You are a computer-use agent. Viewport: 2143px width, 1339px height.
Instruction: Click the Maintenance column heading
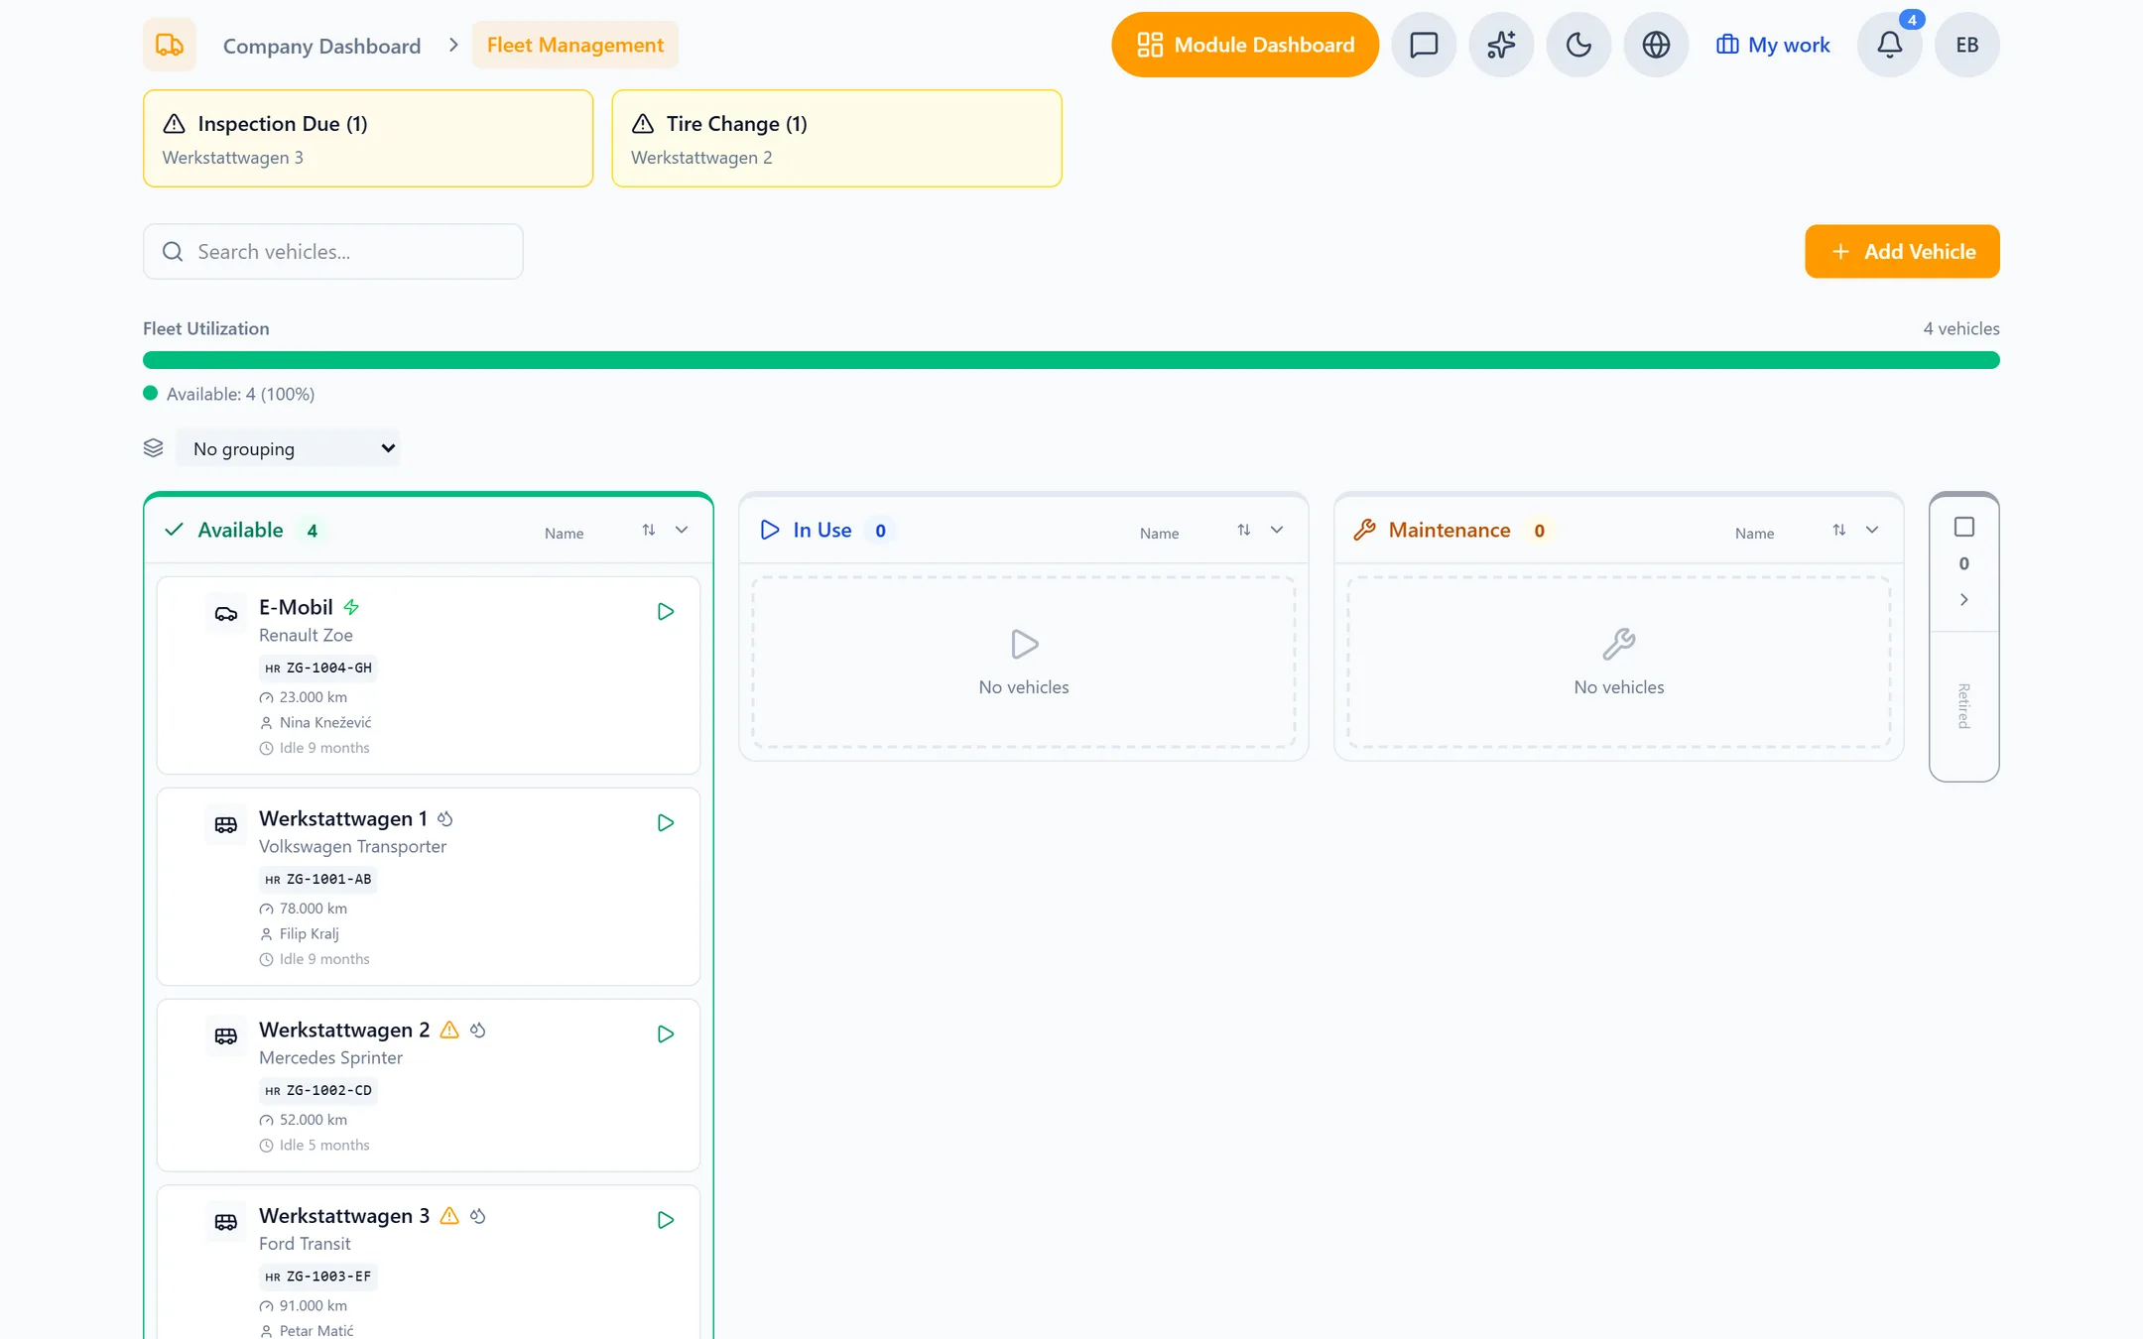(x=1450, y=530)
